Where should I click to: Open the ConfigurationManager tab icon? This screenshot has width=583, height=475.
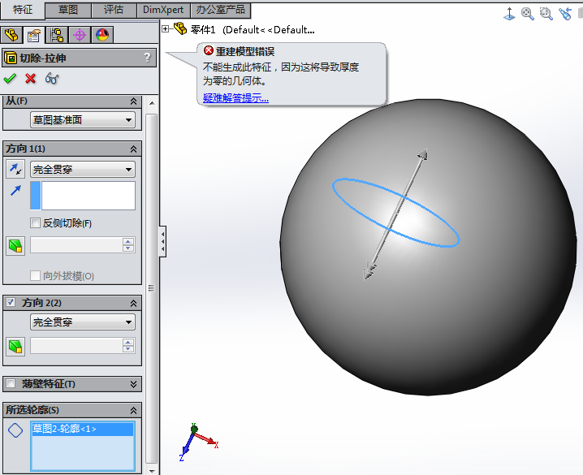pos(57,35)
